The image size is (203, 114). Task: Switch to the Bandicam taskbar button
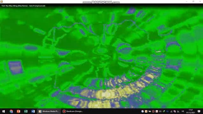pyautogui.click(x=73, y=111)
